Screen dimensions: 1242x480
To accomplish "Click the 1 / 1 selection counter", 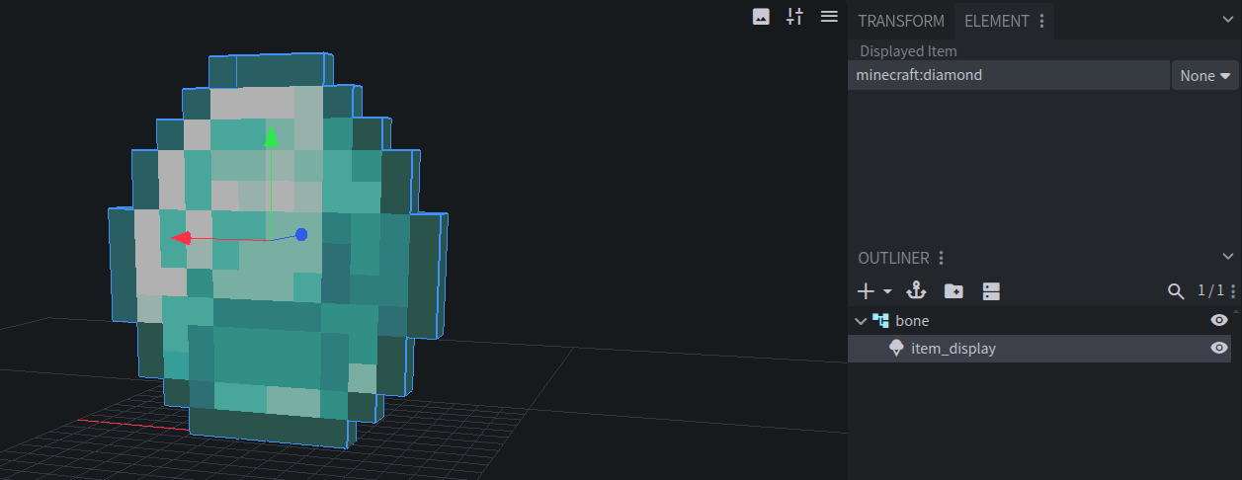I will click(1210, 290).
